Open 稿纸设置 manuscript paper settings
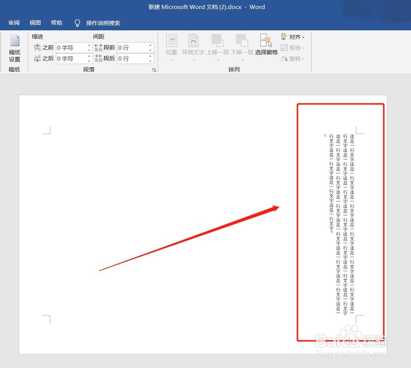The height and width of the screenshot is (368, 411). pos(14,48)
